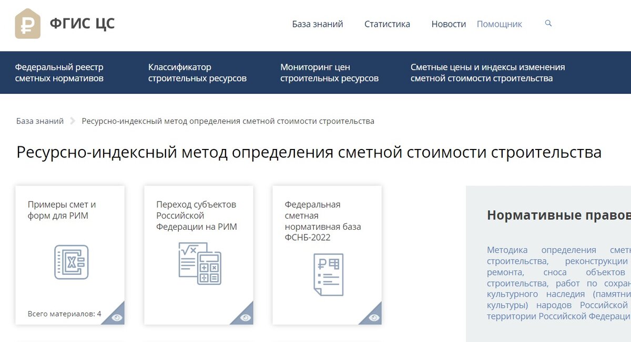Open the search magnifier icon
The height and width of the screenshot is (342, 631).
click(548, 24)
